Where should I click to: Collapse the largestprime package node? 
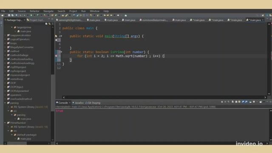tap(12, 27)
